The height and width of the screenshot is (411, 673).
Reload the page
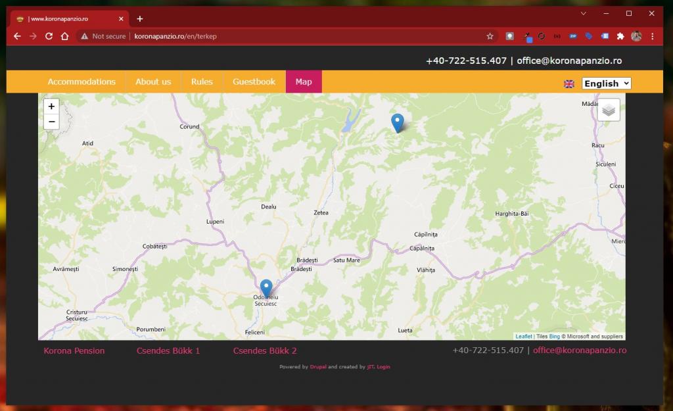pyautogui.click(x=49, y=36)
